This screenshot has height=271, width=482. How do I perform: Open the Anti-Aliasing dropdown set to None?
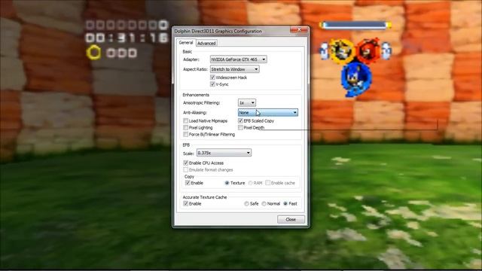point(268,112)
